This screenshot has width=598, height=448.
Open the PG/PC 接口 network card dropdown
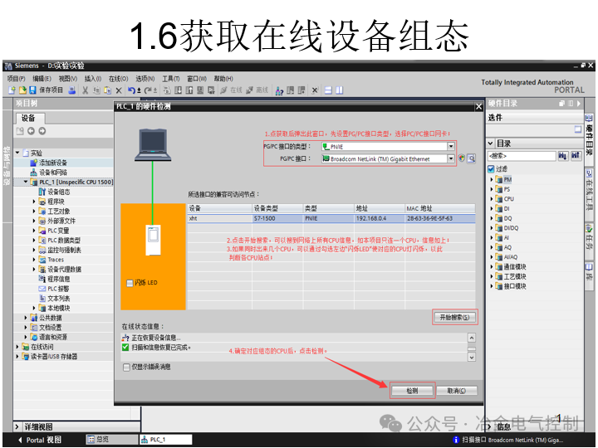pyautogui.click(x=451, y=158)
